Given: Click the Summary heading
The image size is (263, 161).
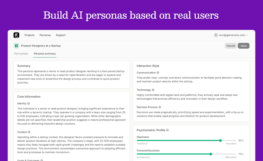Looking at the screenshot, I should click(24, 66).
